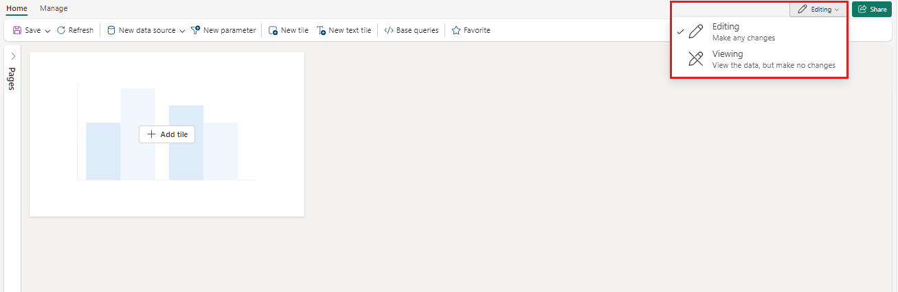This screenshot has height=292, width=898.
Task: Click the New parameter funnel icon
Action: 196,30
